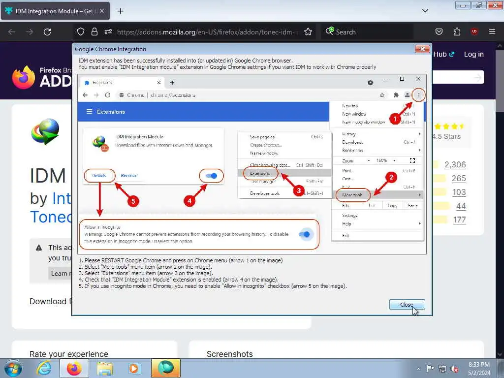Open the Firefox hamburger application menu
Image resolution: width=504 pixels, height=378 pixels.
(x=492, y=31)
